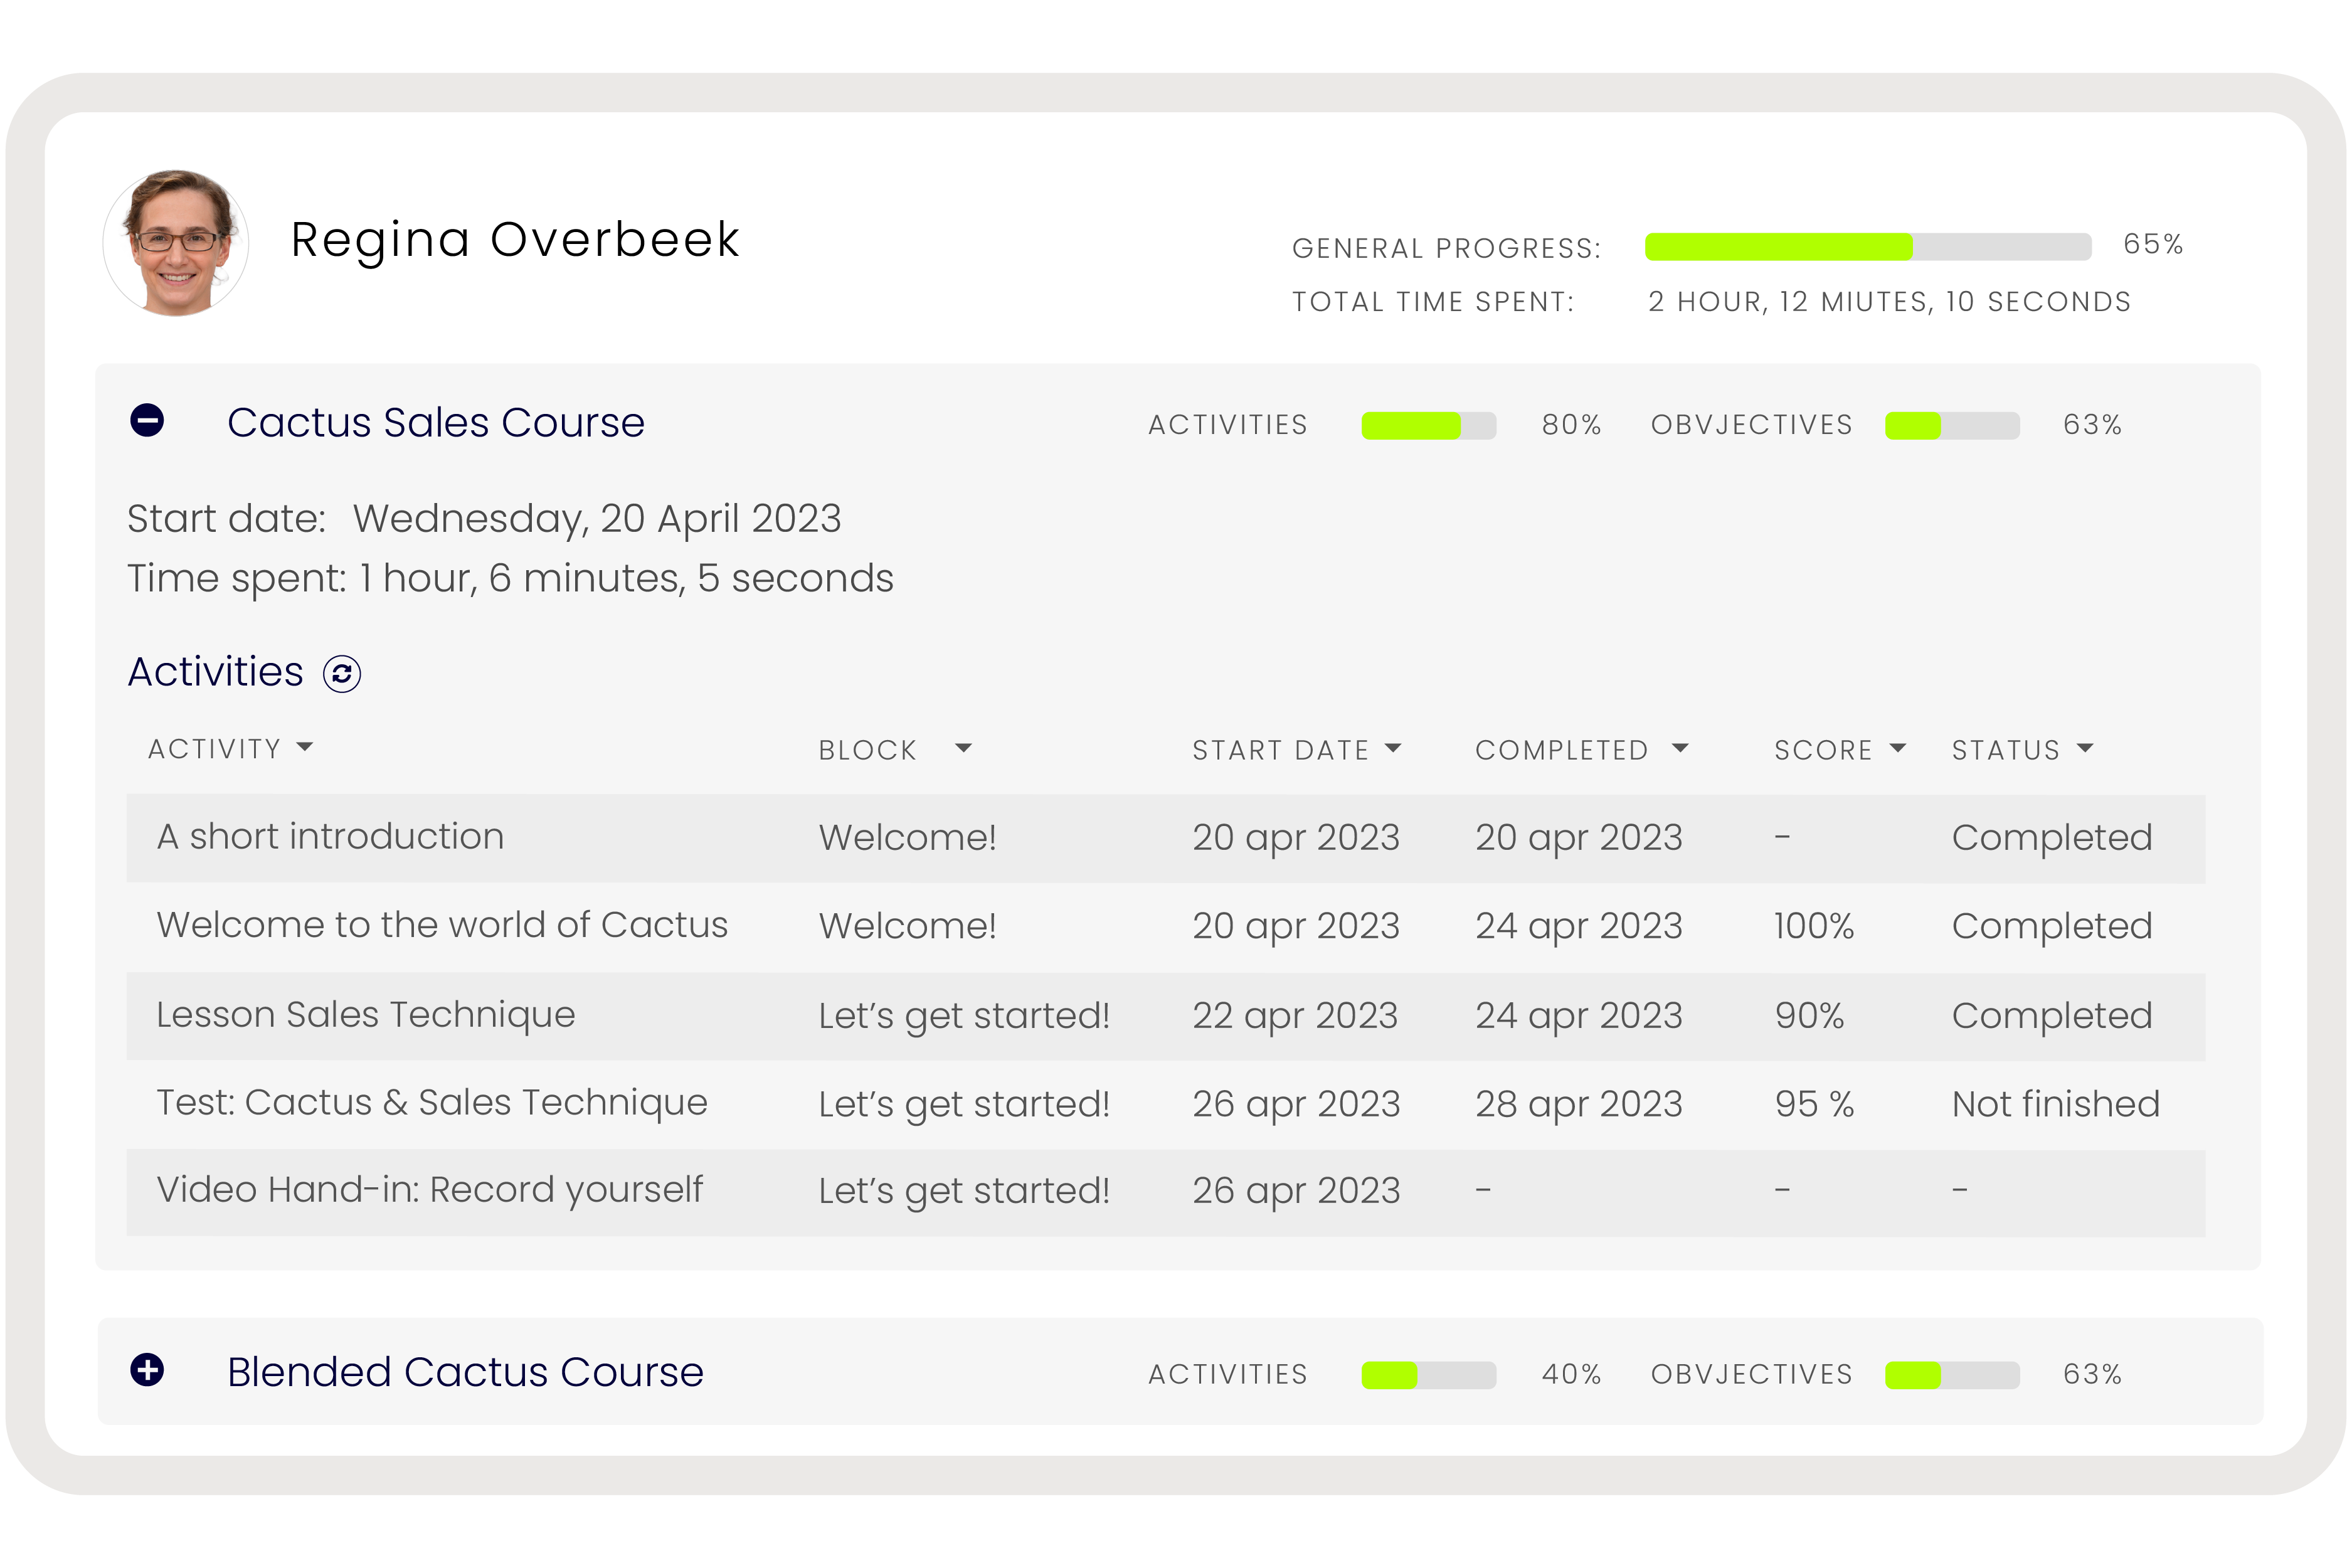Open the Status column sort arrow

click(2085, 748)
